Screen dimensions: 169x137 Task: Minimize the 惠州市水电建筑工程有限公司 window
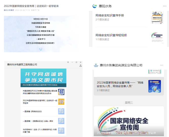click(x=72, y=62)
